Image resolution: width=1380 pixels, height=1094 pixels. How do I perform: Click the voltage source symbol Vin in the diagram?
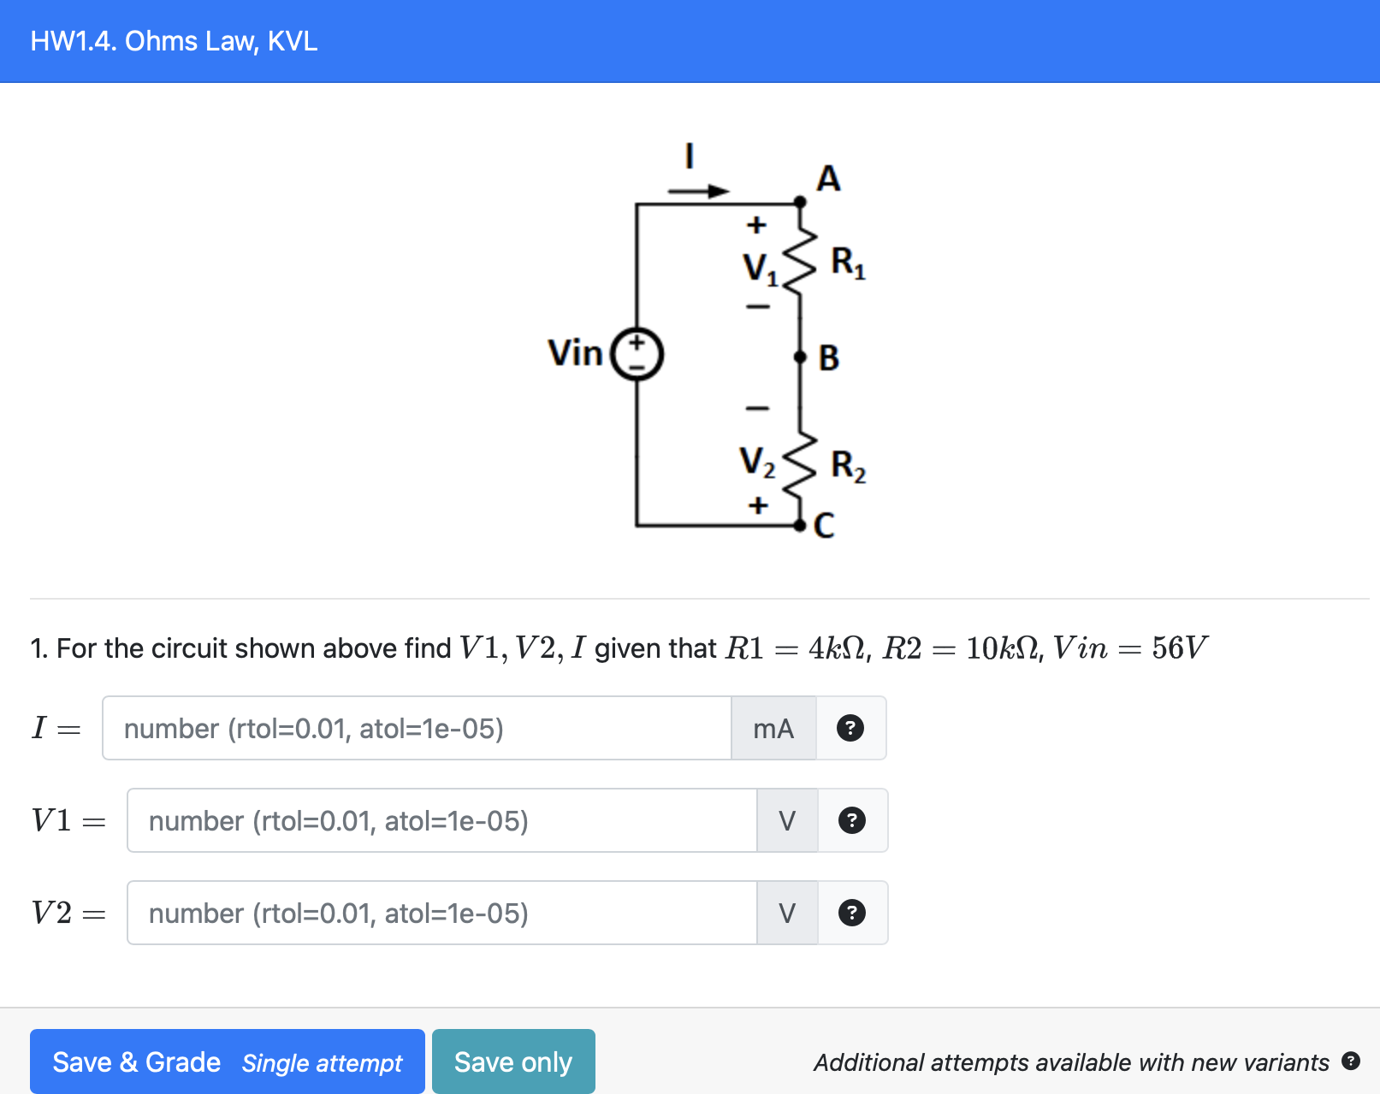pos(637,355)
